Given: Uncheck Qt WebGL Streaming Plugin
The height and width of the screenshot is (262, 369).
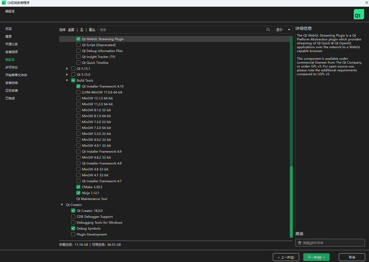Looking at the screenshot, I should 78,39.
